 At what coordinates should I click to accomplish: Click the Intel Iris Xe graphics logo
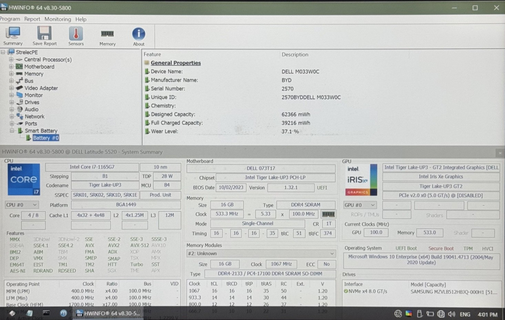pyautogui.click(x=361, y=180)
